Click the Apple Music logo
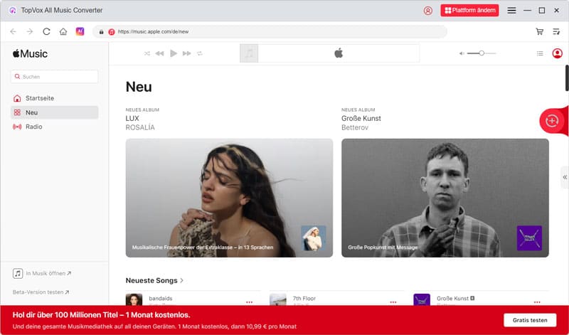The height and width of the screenshot is (335, 569). tap(30, 54)
